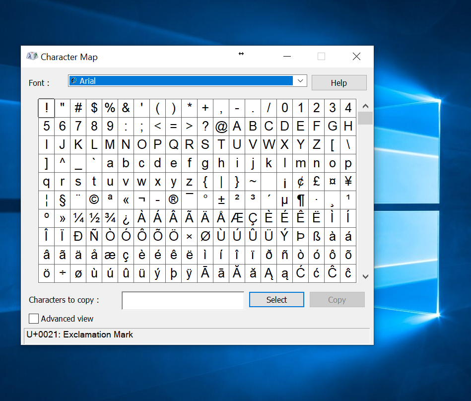The height and width of the screenshot is (401, 471).
Task: Select the superscript ² character cell
Action: point(237,200)
